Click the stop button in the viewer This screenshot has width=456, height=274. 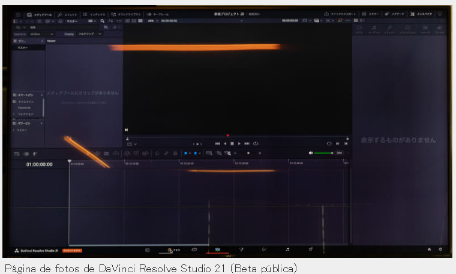tap(232, 143)
